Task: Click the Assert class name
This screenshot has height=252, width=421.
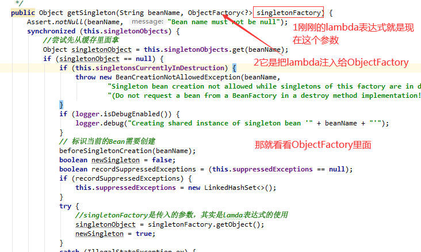Action: (x=39, y=22)
